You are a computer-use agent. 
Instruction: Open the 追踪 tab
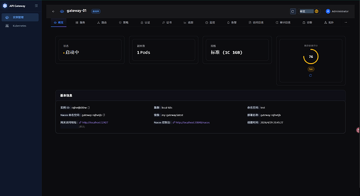(188, 22)
